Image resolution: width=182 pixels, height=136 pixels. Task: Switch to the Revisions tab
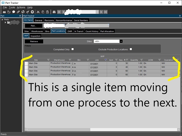tap(49, 20)
